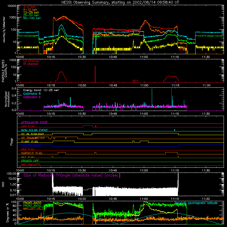Click the 10000 tick label on counts axis
This screenshot has width=227, height=227.
[12, 6]
